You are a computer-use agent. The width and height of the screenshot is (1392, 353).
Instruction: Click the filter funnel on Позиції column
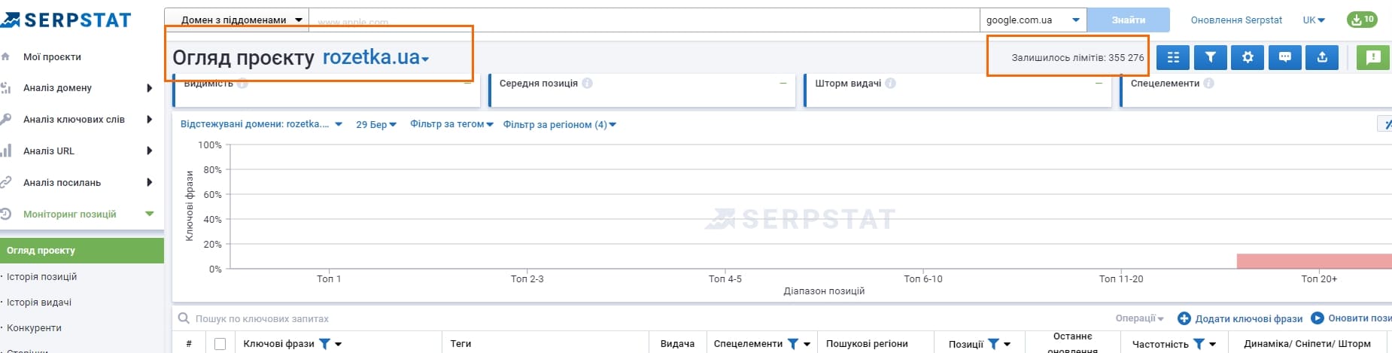(993, 344)
